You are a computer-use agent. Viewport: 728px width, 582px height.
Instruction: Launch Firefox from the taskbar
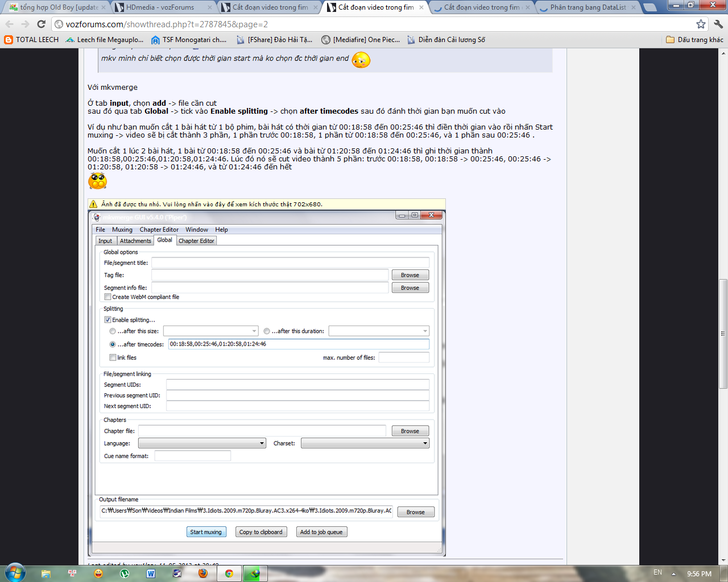click(x=203, y=573)
